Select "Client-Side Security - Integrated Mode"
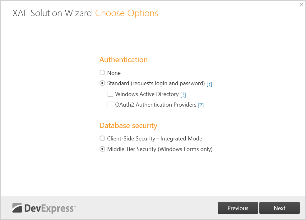Viewport: 306px width, 220px height. coord(102,138)
